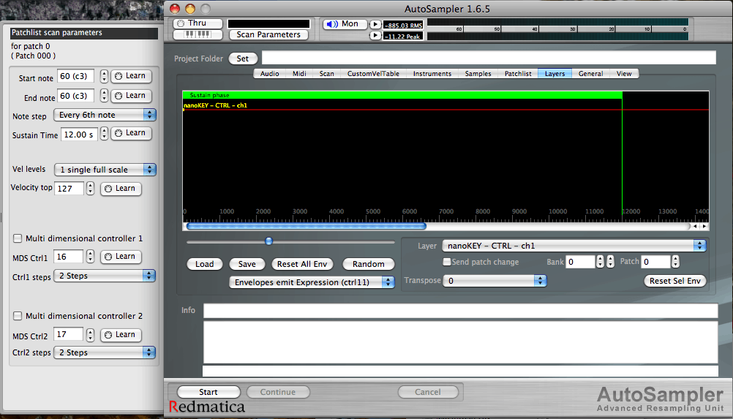The width and height of the screenshot is (733, 419).
Task: Click the Start button
Action: click(208, 393)
